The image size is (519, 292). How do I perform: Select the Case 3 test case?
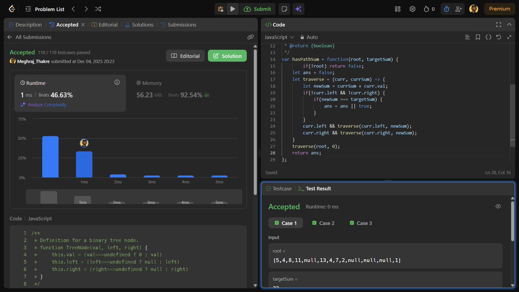click(x=361, y=223)
